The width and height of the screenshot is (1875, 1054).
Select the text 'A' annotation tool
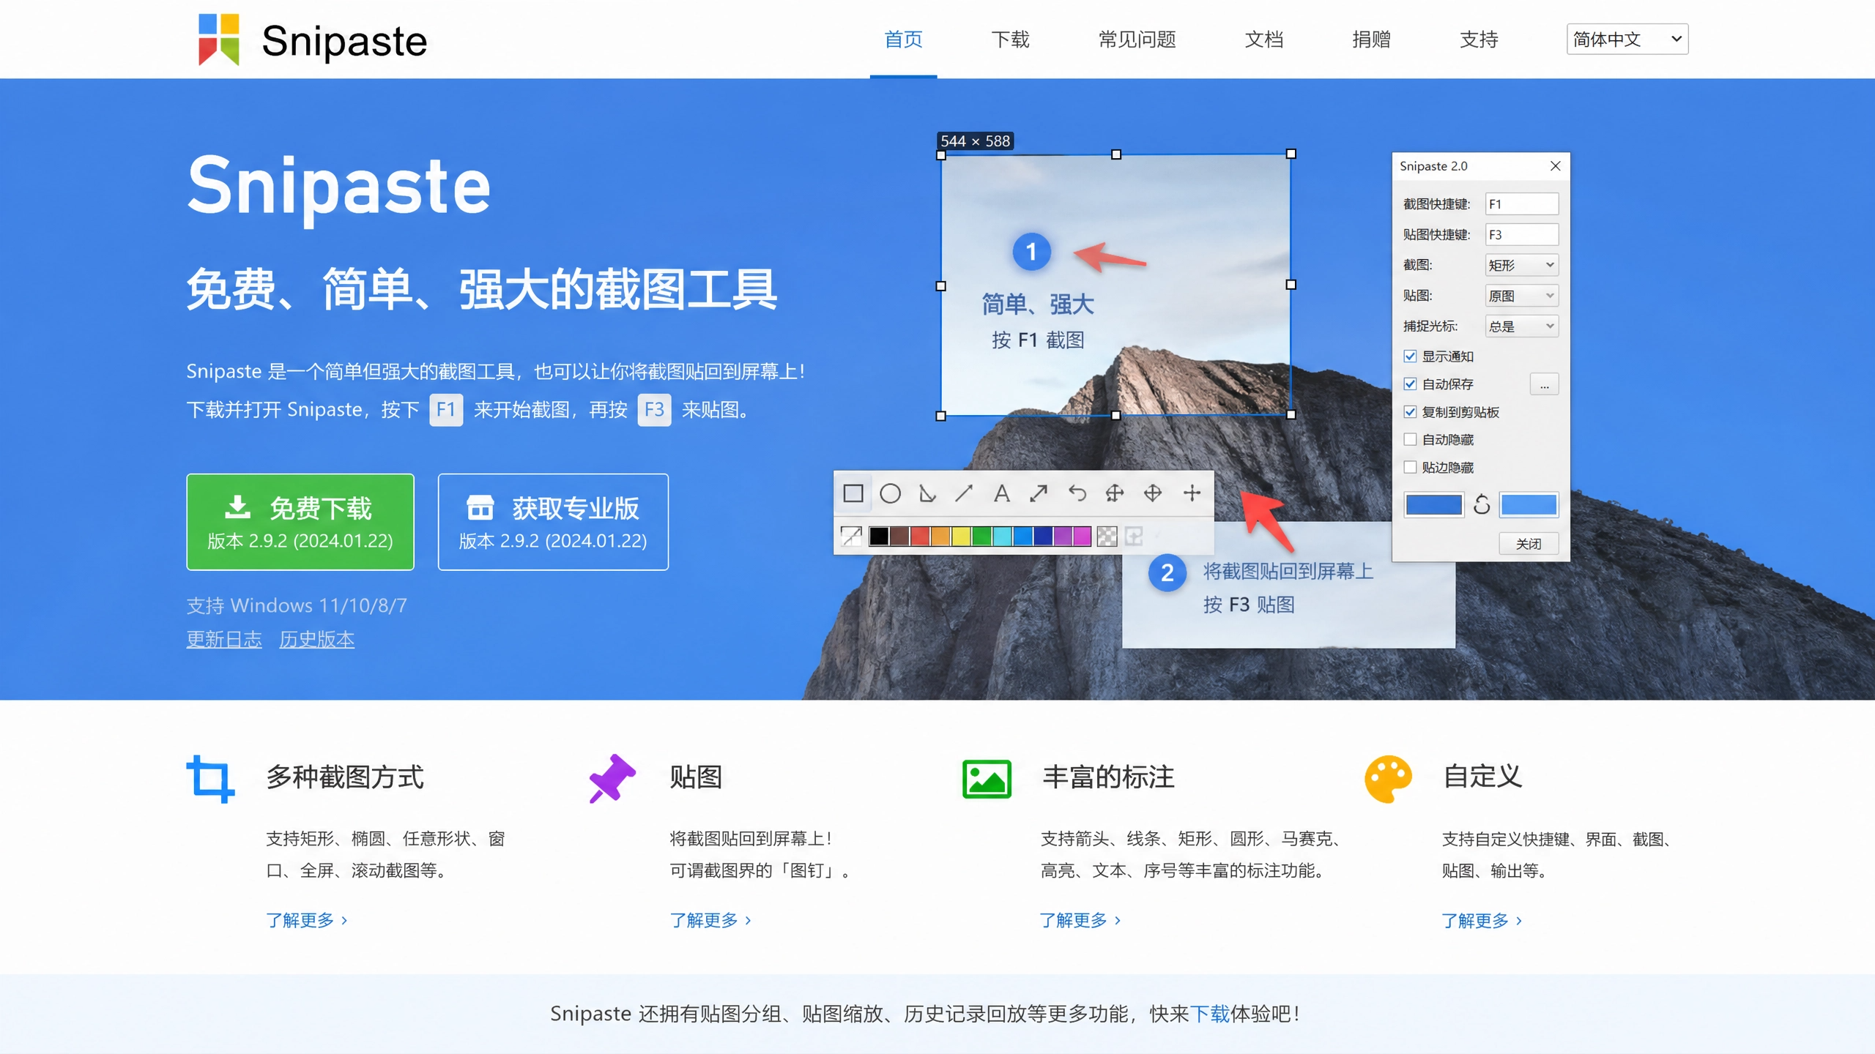[x=1001, y=493]
